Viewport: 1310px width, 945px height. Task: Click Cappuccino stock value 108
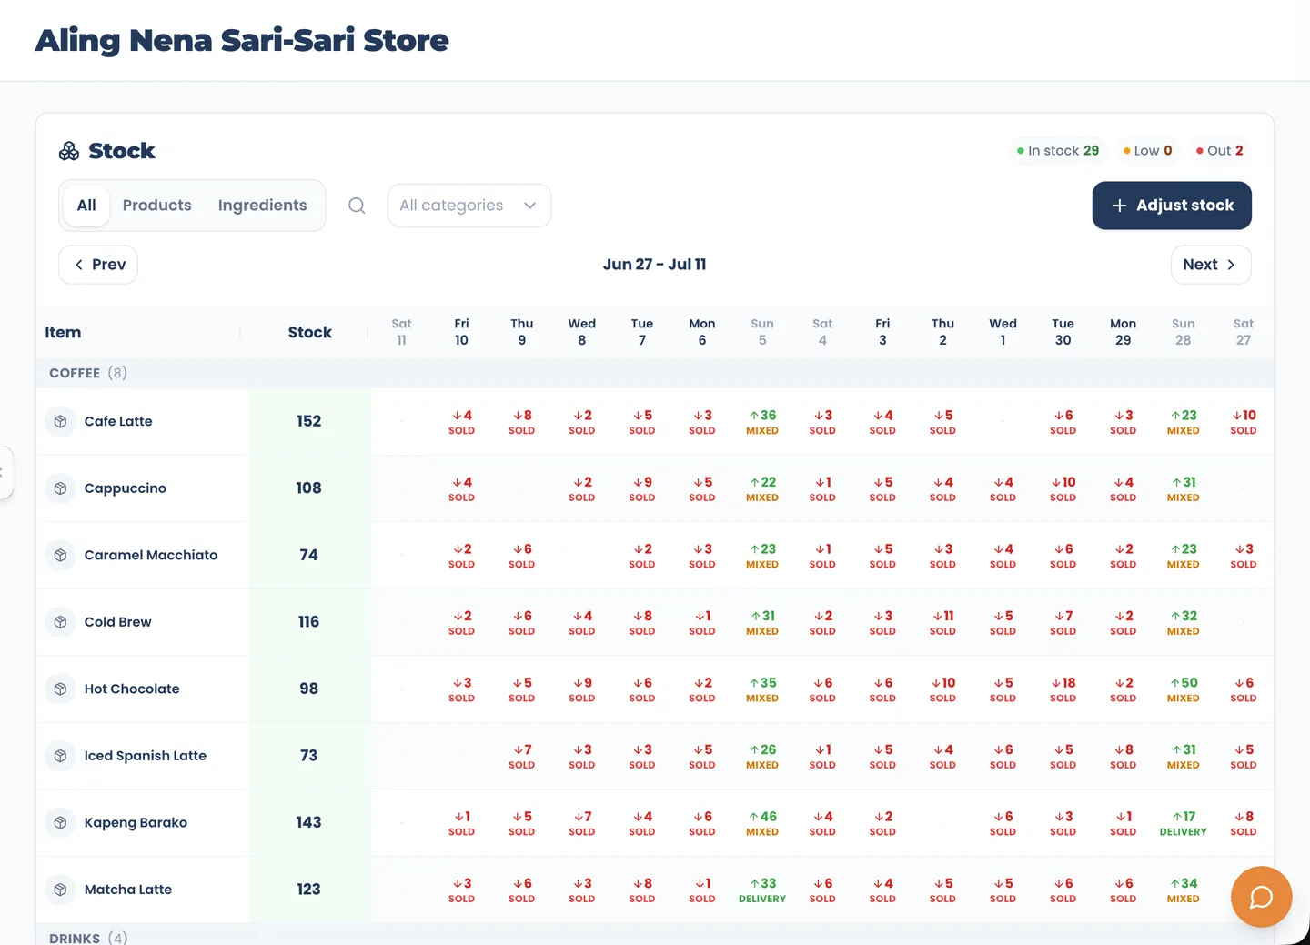(309, 488)
